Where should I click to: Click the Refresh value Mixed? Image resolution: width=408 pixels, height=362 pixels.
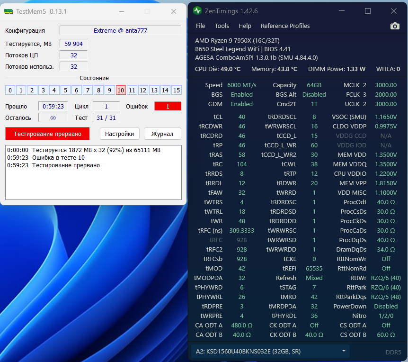click(314, 278)
